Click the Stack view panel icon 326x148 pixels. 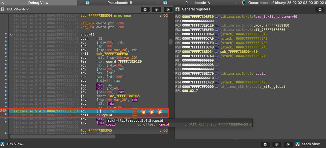[x=297, y=144]
